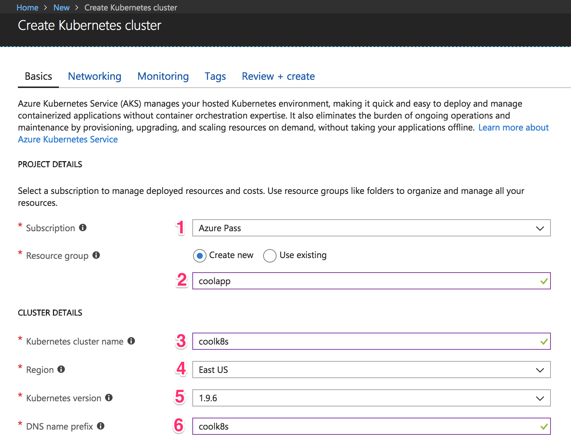This screenshot has height=446, width=571.
Task: Select the Tags tab
Action: [215, 76]
